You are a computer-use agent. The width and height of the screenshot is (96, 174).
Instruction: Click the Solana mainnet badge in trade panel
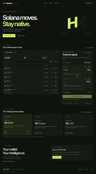(x=87, y=53)
